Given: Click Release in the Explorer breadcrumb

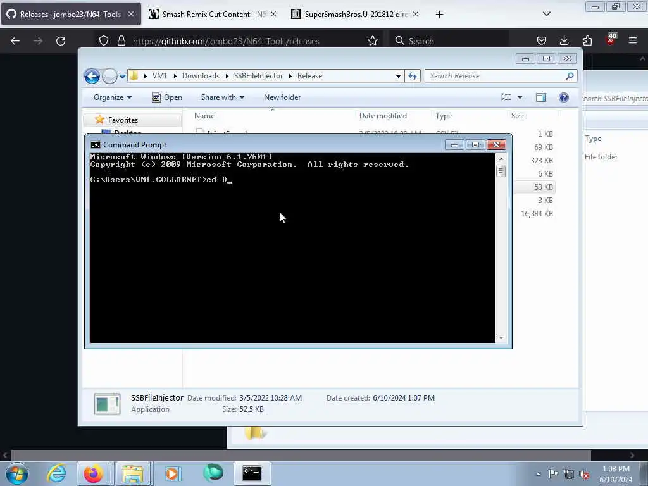Looking at the screenshot, I should point(309,76).
